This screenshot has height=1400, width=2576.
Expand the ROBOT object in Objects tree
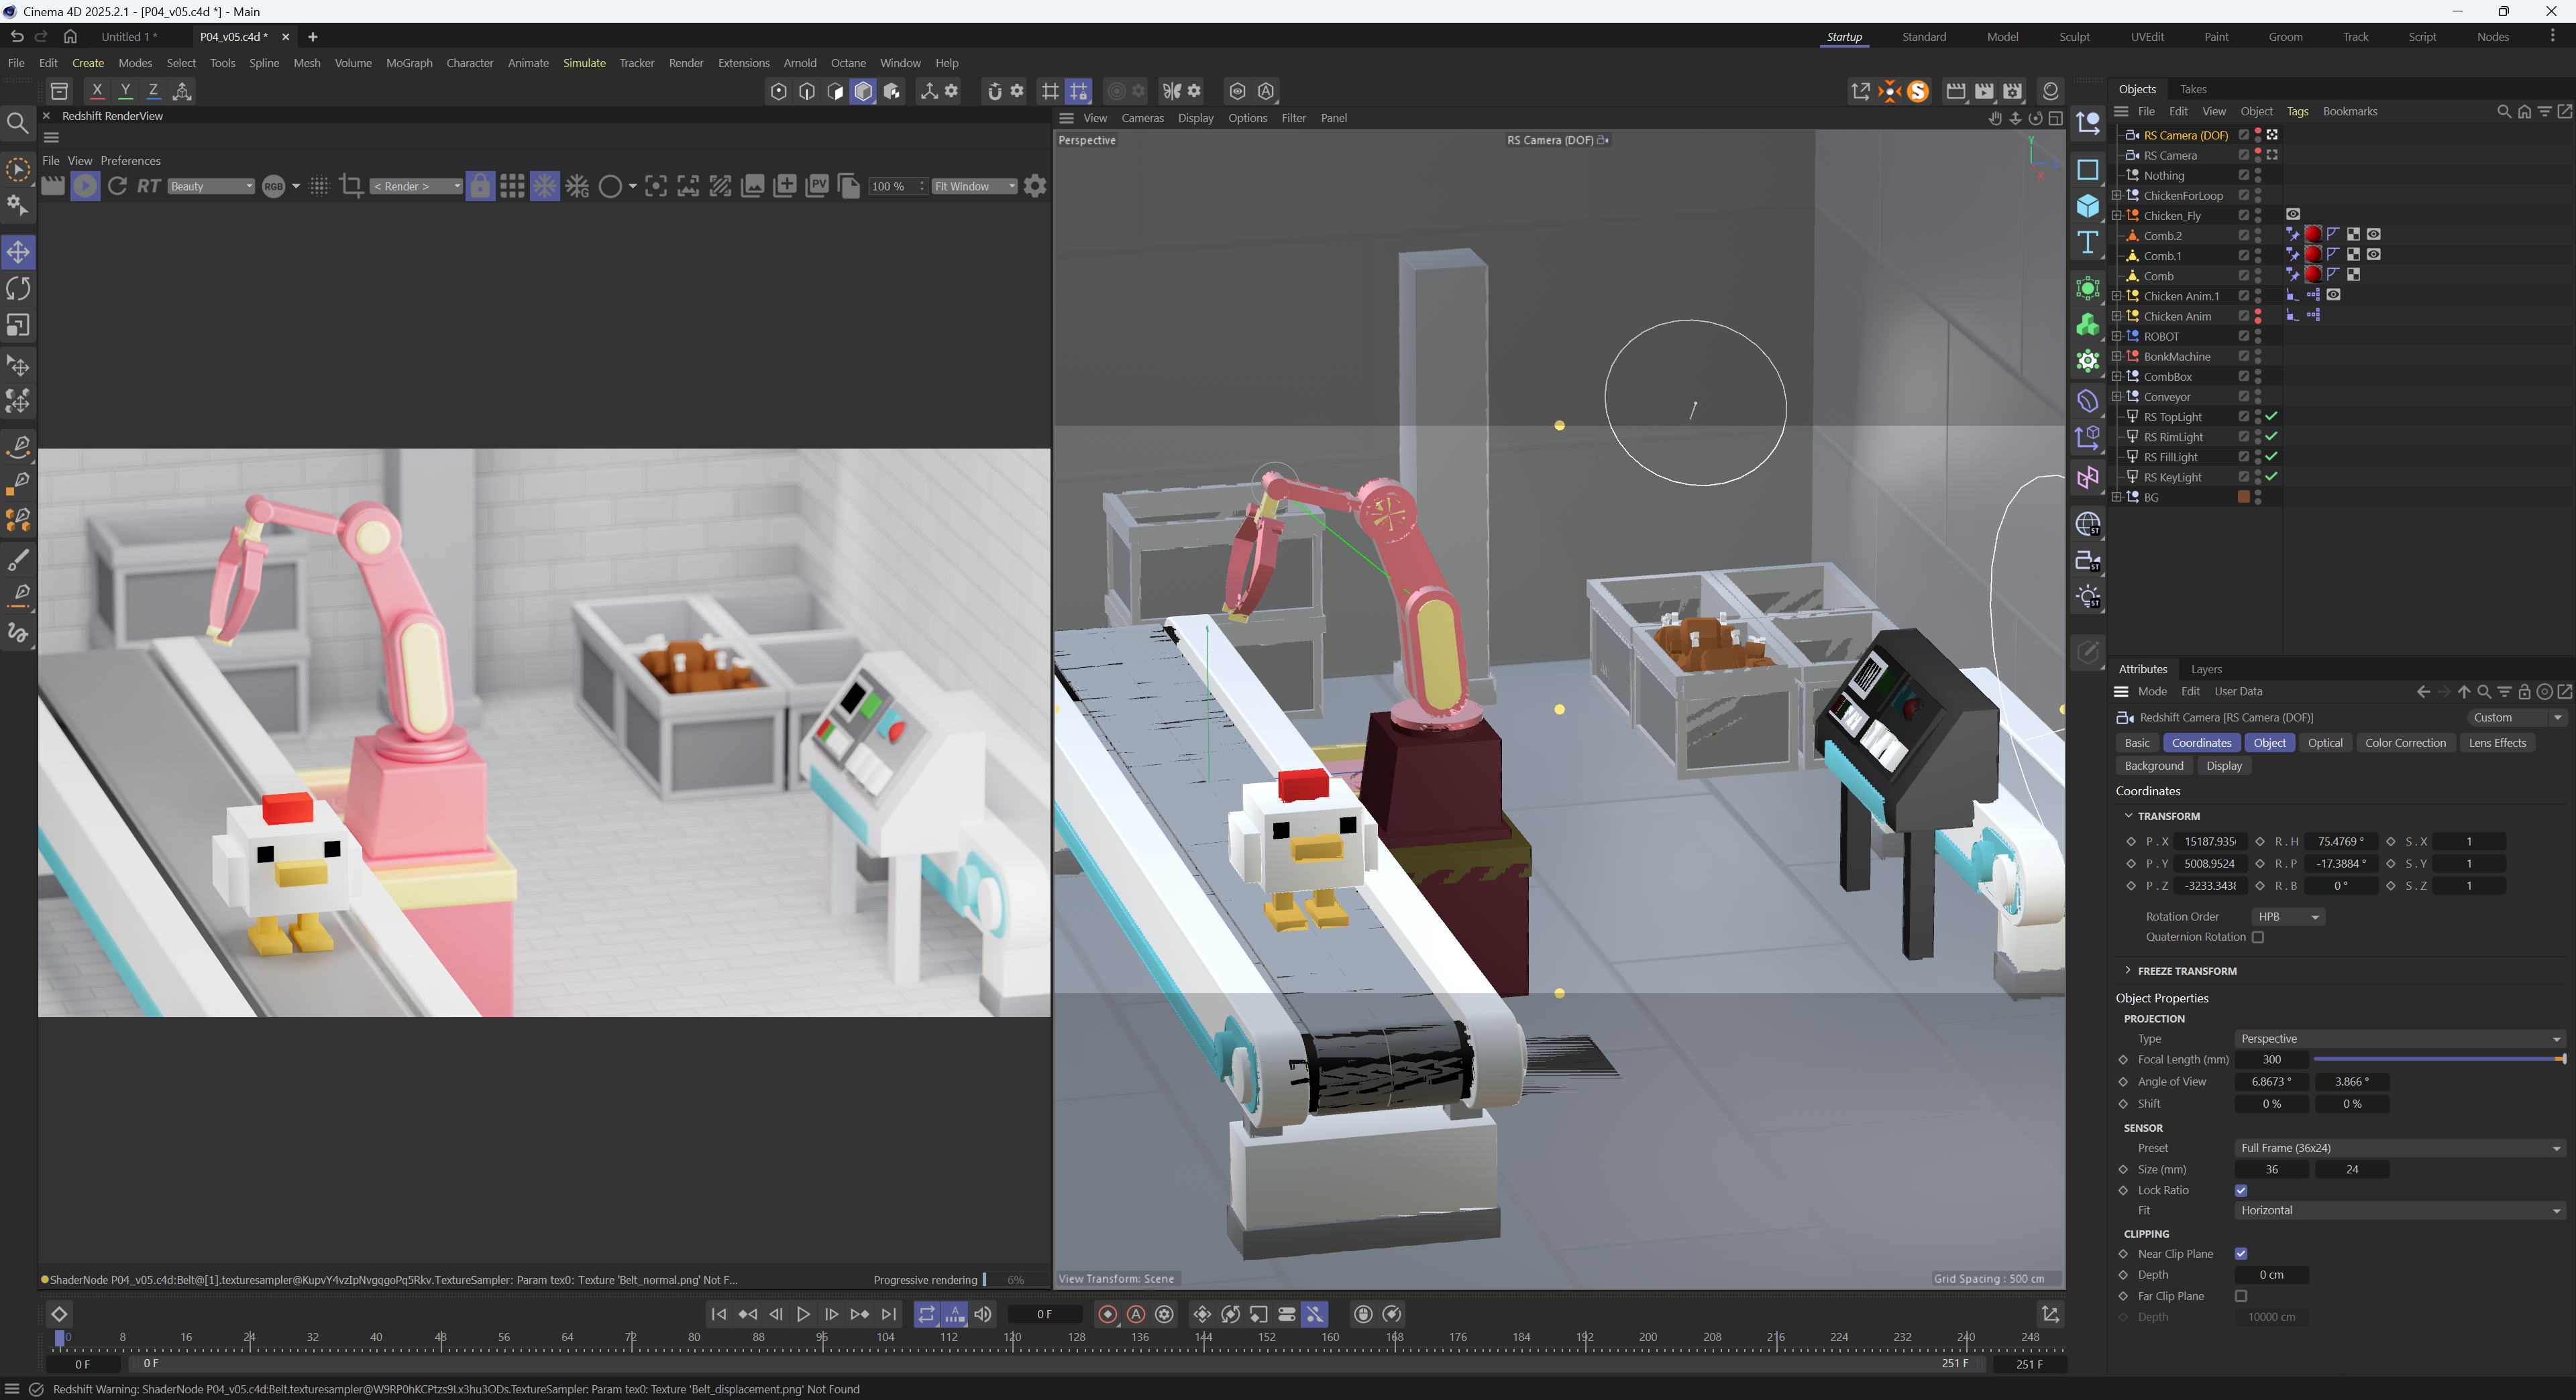(x=2116, y=337)
